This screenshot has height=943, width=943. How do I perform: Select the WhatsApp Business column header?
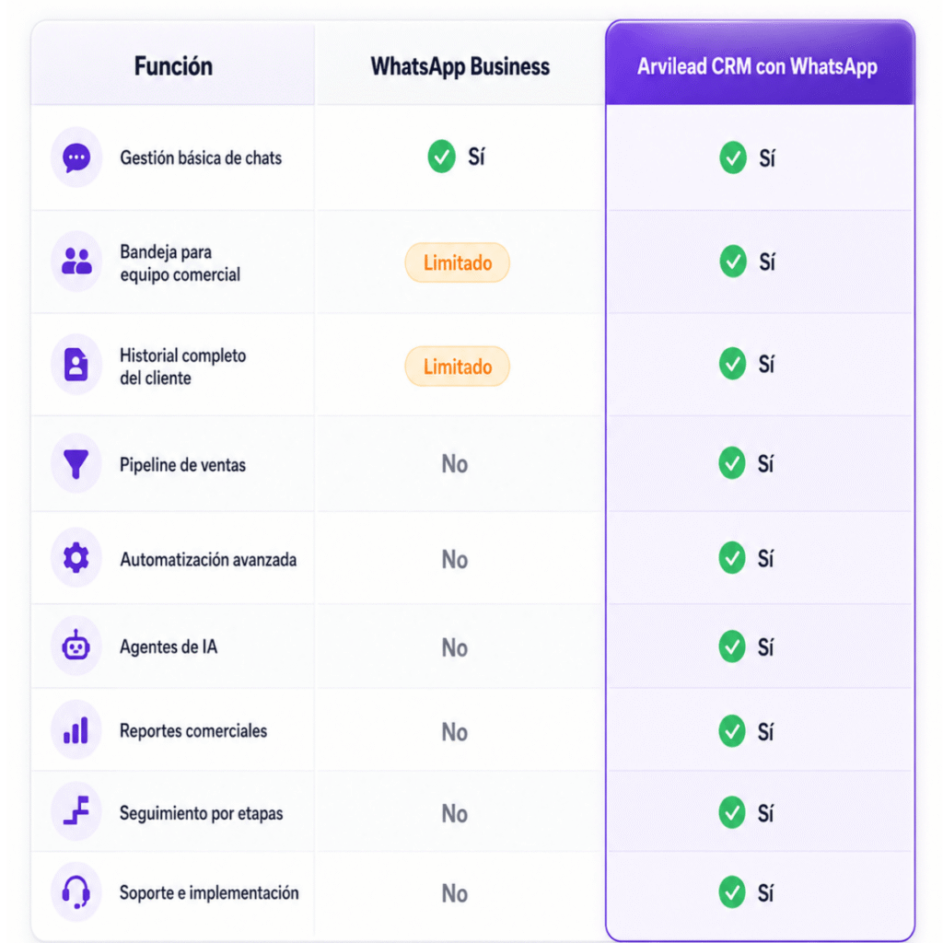click(x=460, y=66)
